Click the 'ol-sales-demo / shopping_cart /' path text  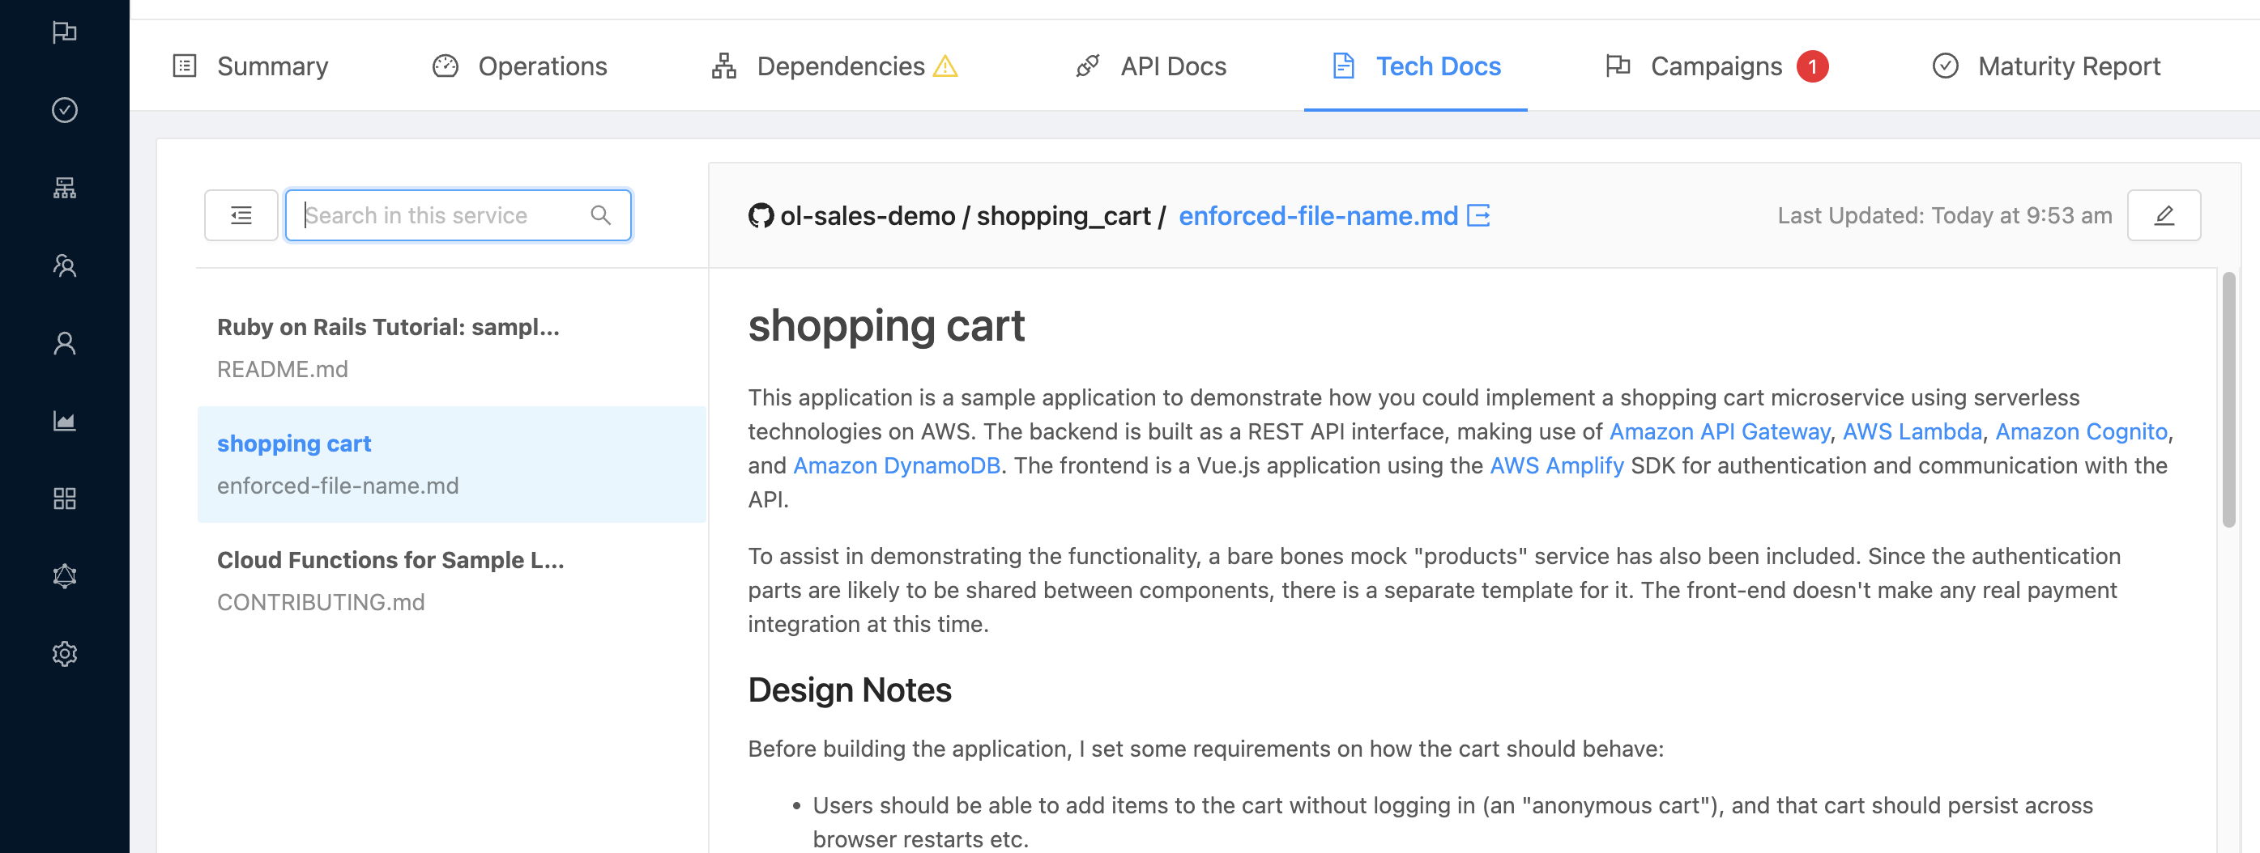point(973,215)
